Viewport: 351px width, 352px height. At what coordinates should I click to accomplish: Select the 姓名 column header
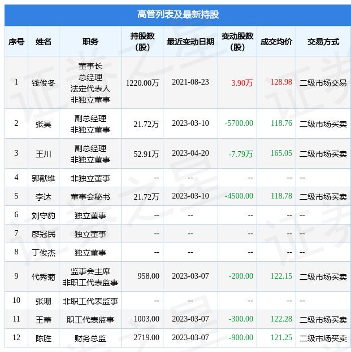point(44,42)
